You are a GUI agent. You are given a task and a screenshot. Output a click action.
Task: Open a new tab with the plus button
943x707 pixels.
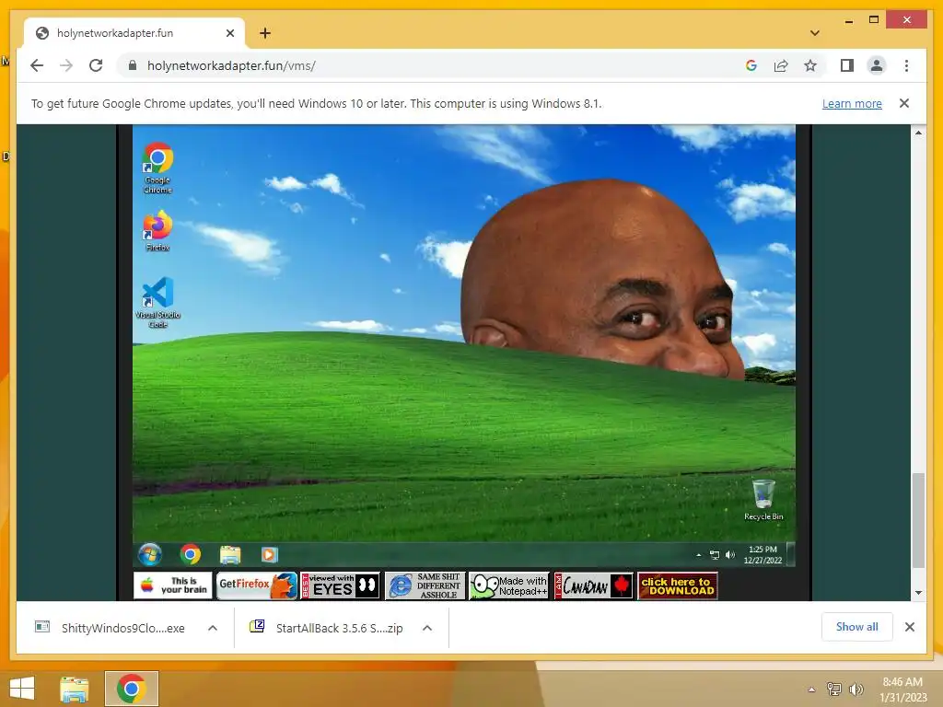(x=265, y=33)
